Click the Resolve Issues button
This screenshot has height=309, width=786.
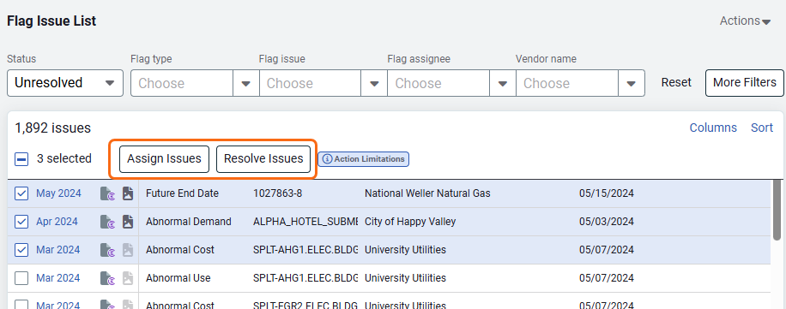(x=263, y=159)
